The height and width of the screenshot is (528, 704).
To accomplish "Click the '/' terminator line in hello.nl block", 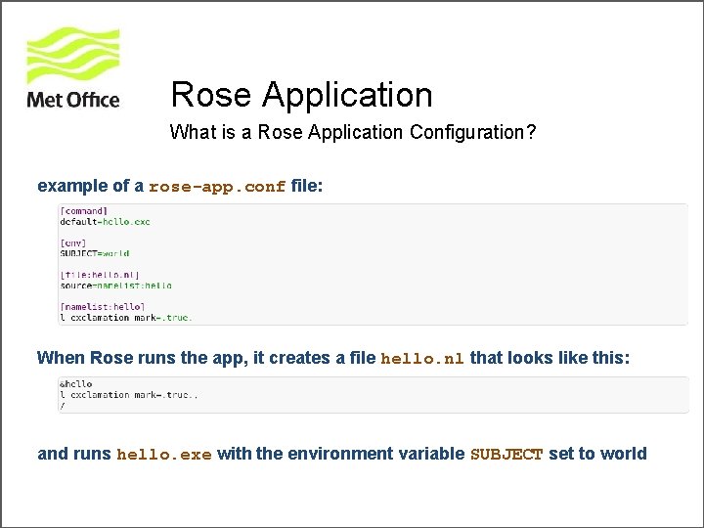I will tap(62, 407).
